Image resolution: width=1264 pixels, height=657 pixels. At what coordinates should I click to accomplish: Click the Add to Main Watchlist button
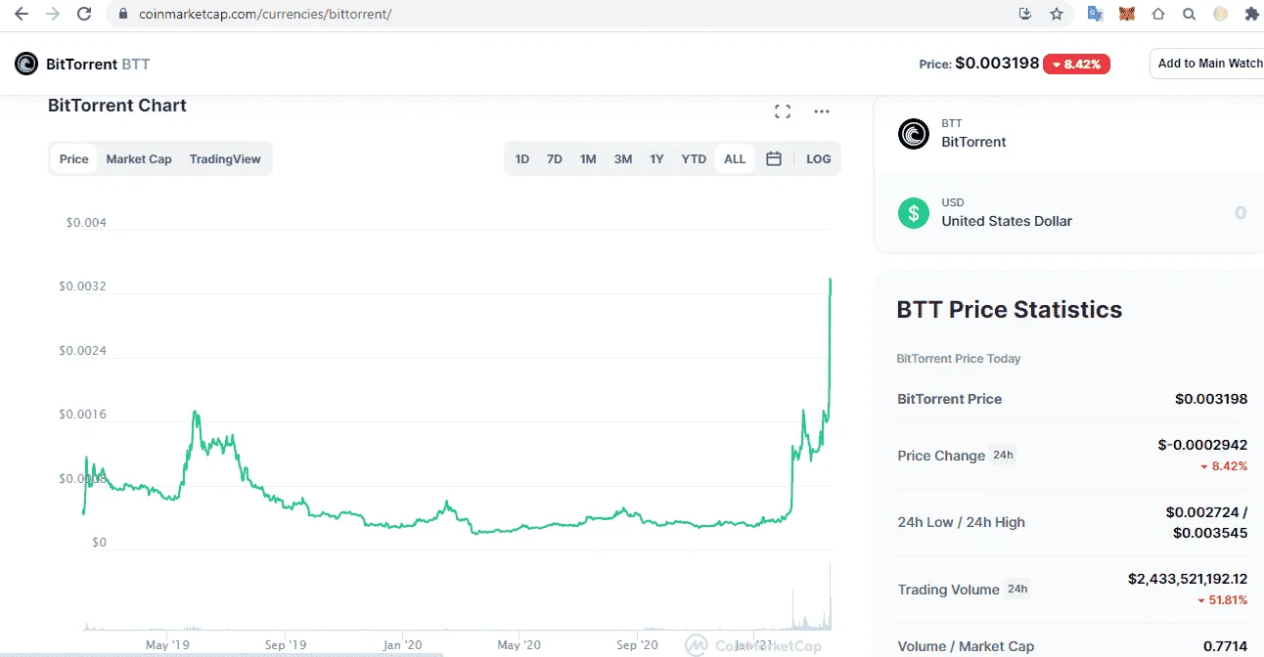tap(1207, 64)
